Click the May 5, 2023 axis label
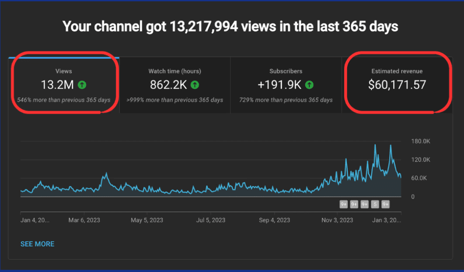The width and height of the screenshot is (464, 272). tap(147, 220)
